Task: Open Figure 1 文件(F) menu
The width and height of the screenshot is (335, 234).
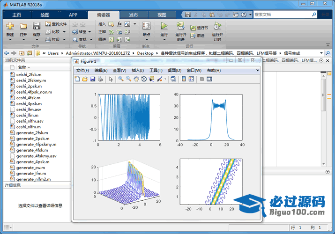Action: pos(82,70)
